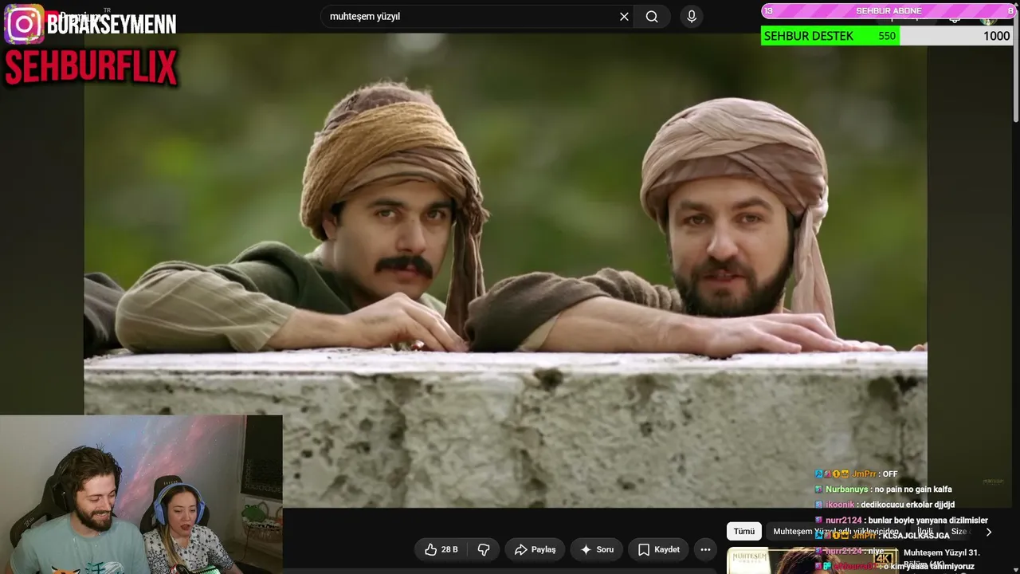This screenshot has width=1020, height=574.
Task: Open 'Muhteşem Yüzyıl 31. Bölüm' video title
Action: (x=941, y=558)
